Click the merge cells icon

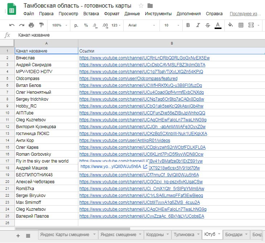251,25
